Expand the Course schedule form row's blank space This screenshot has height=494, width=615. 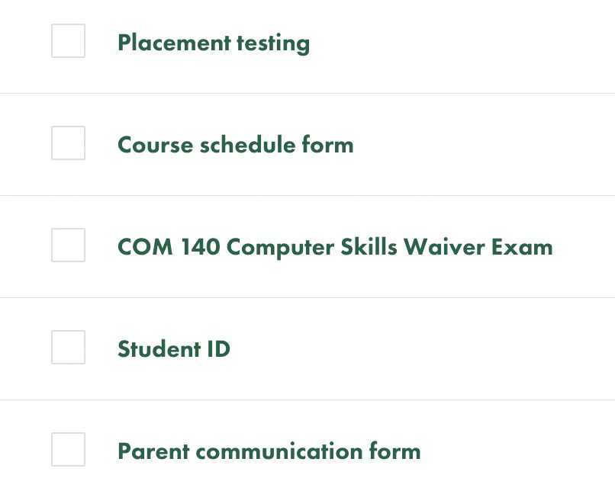pos(485,145)
